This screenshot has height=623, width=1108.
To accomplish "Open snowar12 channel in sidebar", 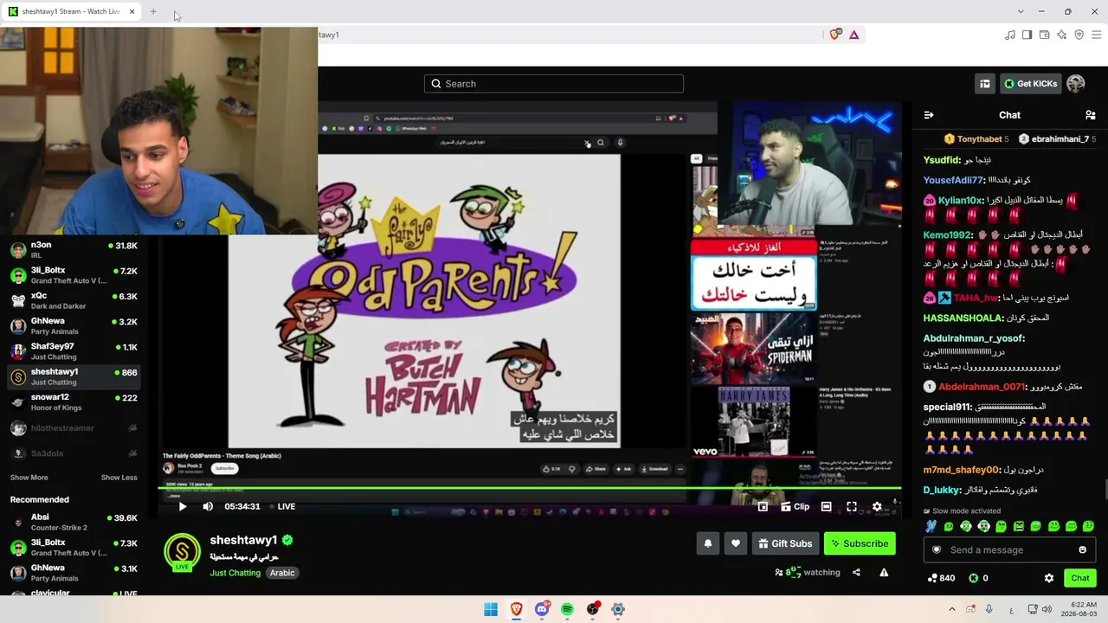I will [x=74, y=402].
